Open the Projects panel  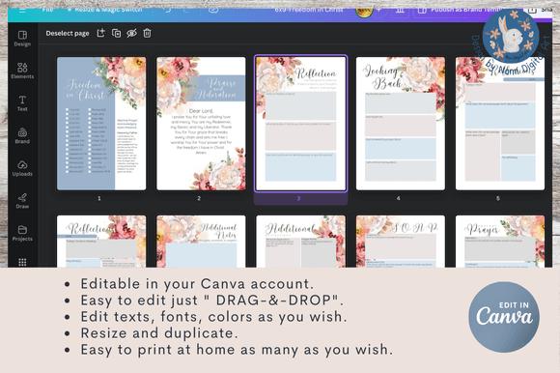tap(22, 233)
